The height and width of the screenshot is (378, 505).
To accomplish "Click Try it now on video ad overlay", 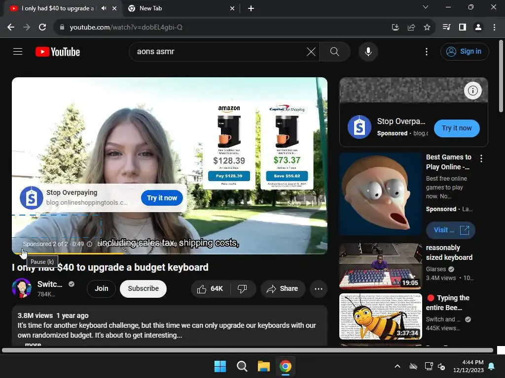I will (162, 198).
